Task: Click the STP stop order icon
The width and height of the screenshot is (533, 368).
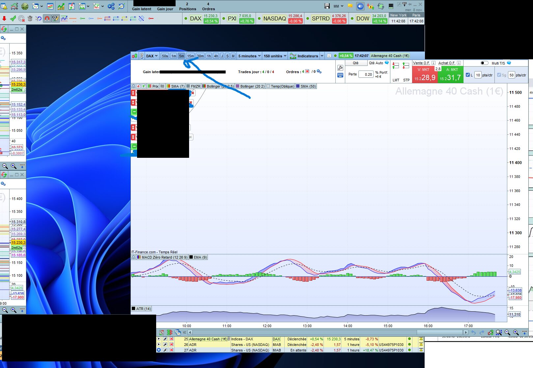Action: (406, 66)
